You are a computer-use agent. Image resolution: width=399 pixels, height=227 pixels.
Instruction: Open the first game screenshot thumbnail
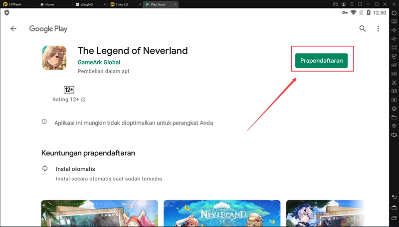coord(99,213)
